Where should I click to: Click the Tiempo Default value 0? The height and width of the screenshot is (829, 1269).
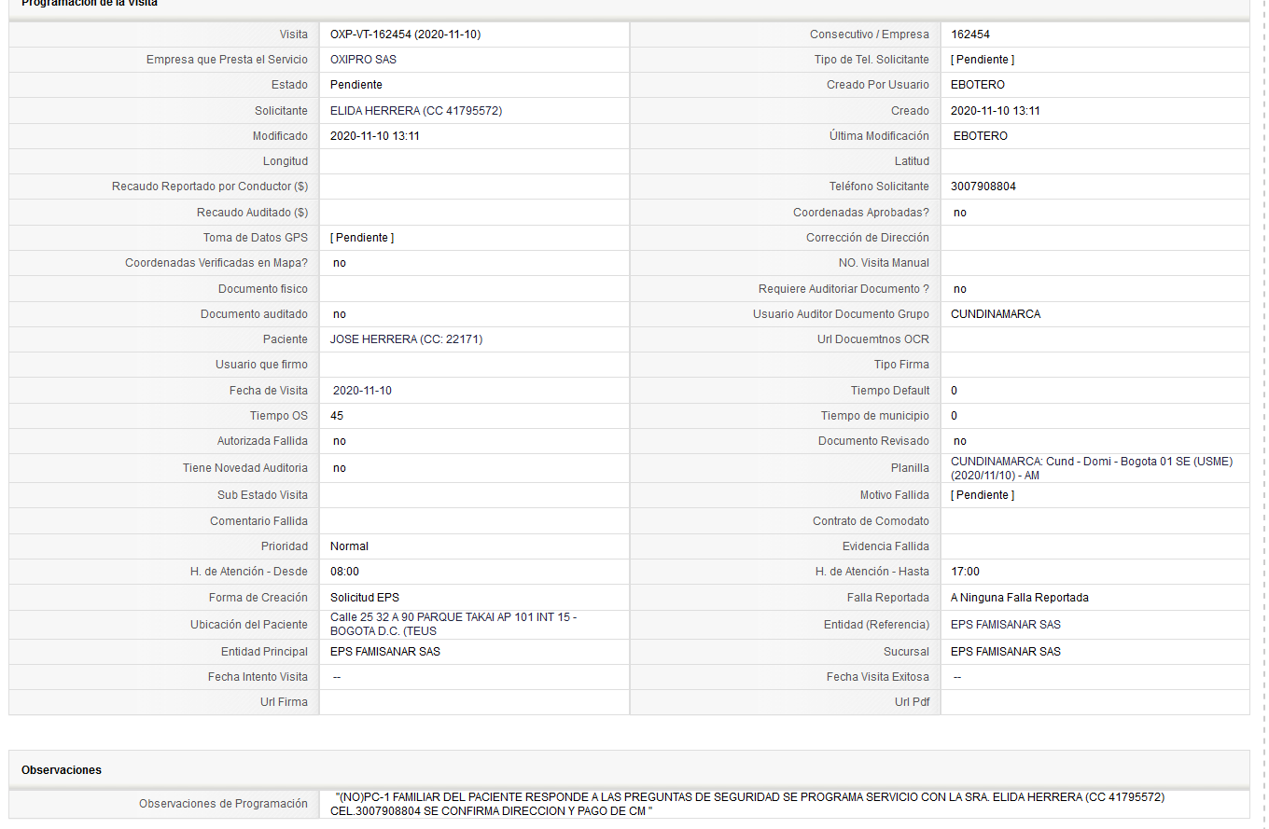click(954, 391)
